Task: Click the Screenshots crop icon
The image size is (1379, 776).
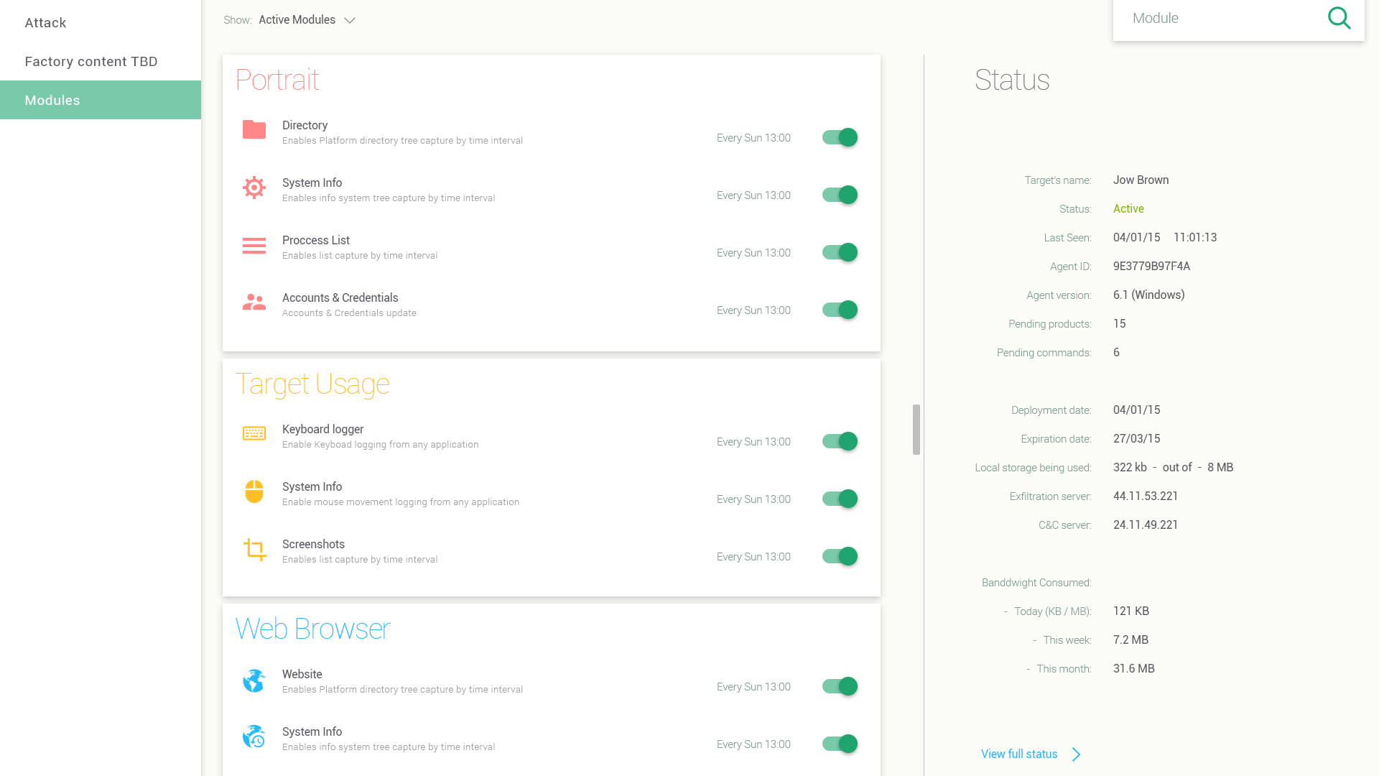Action: tap(254, 549)
